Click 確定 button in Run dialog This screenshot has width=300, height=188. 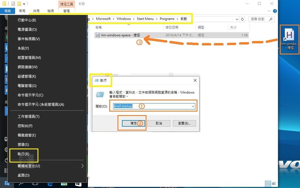(x=133, y=123)
